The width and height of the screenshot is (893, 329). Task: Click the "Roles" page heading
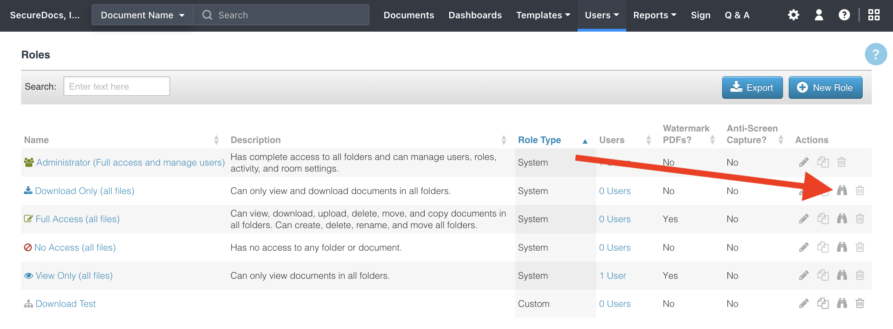point(36,54)
